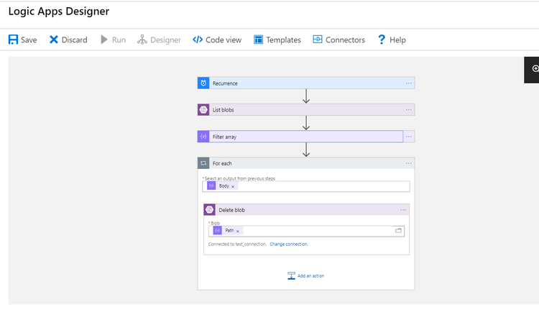Open the Delete blob ellipsis menu
The width and height of the screenshot is (539, 312).
click(403, 210)
